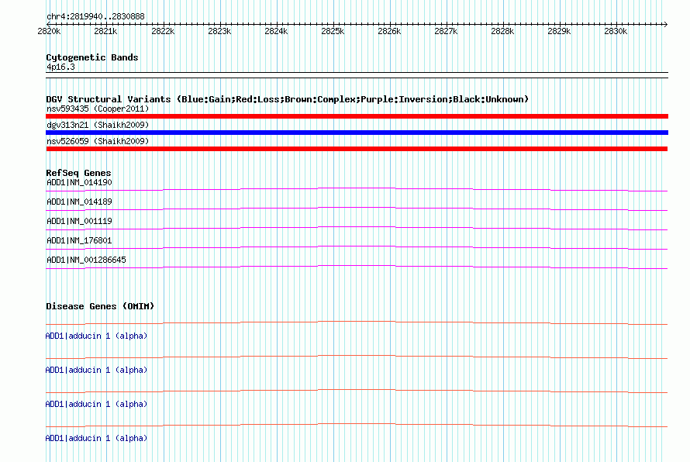
Task: Select the 4p16.3 band label
Action: click(x=60, y=67)
